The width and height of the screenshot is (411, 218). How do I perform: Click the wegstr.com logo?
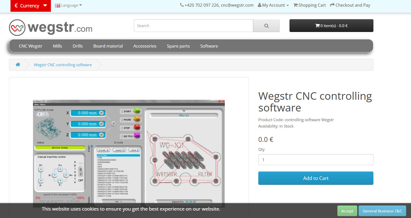[x=51, y=27]
